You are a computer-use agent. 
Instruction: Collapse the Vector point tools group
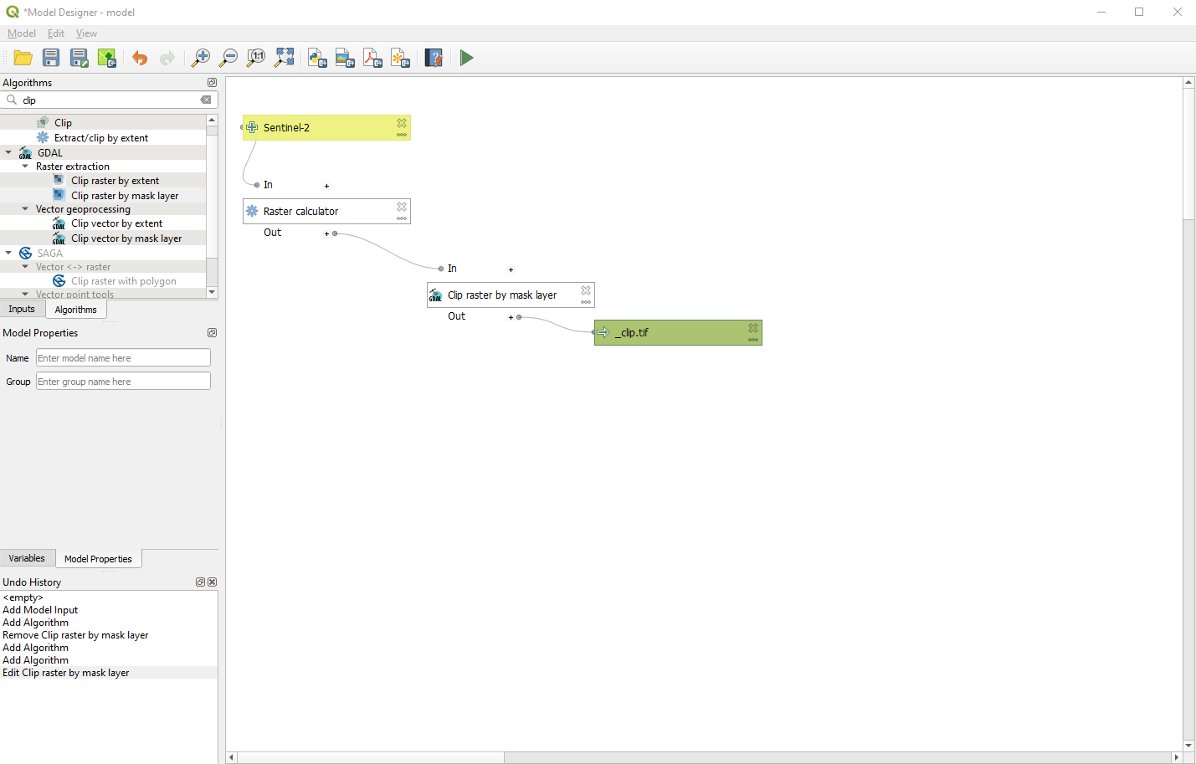25,294
